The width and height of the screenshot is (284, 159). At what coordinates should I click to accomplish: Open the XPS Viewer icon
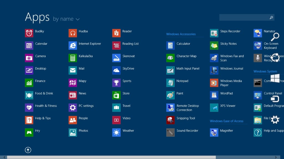[214, 108]
